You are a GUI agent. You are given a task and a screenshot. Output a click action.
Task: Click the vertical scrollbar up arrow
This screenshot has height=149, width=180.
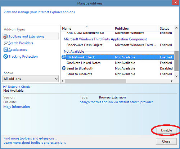point(176,28)
